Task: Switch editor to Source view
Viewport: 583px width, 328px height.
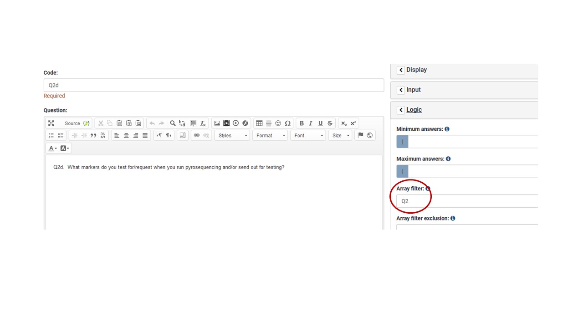Action: 72,123
